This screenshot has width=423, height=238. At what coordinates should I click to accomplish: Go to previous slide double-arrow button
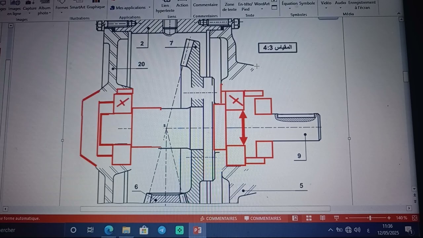pos(415,196)
